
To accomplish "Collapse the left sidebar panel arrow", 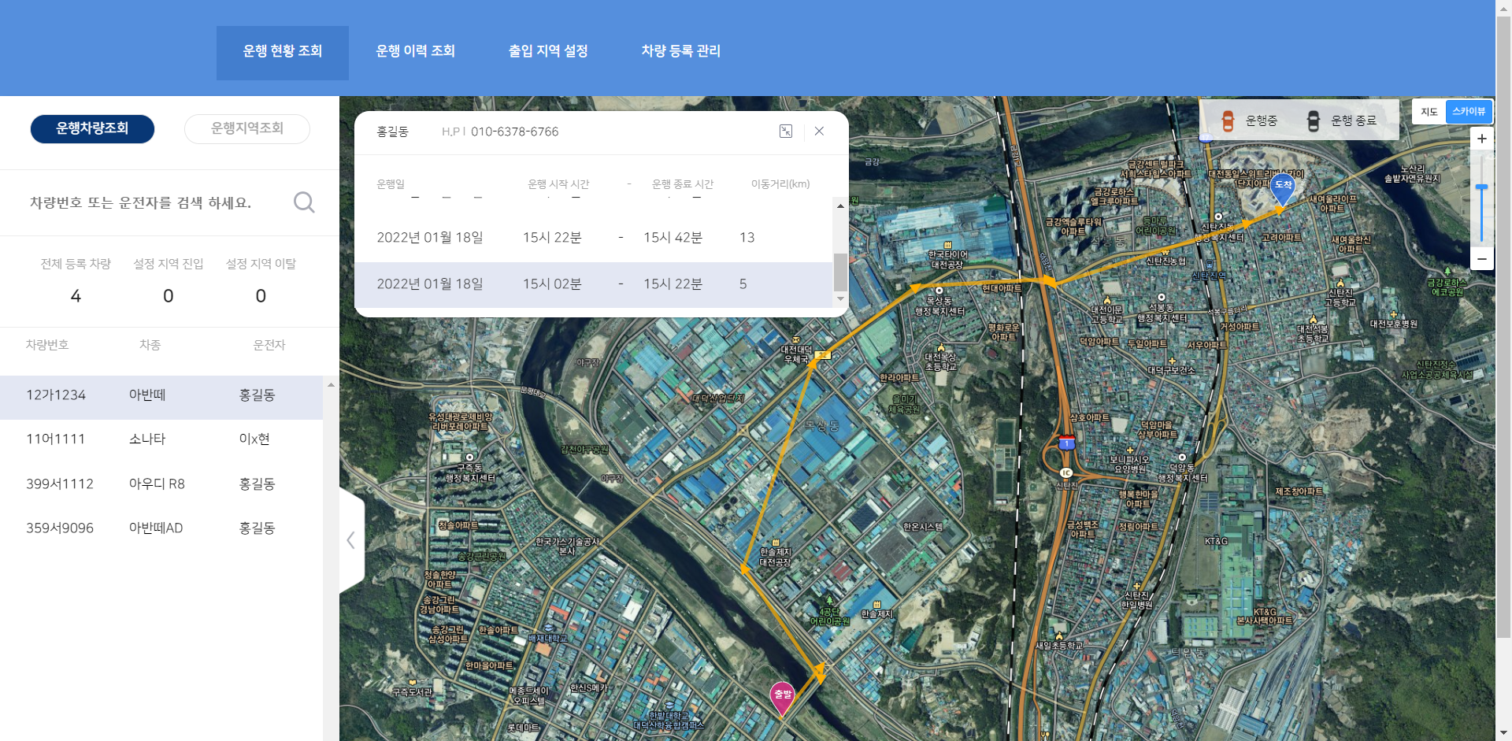I will coord(351,540).
